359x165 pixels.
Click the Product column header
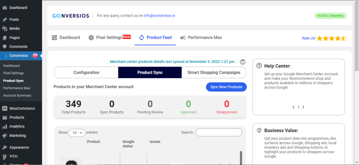pyautogui.click(x=94, y=141)
